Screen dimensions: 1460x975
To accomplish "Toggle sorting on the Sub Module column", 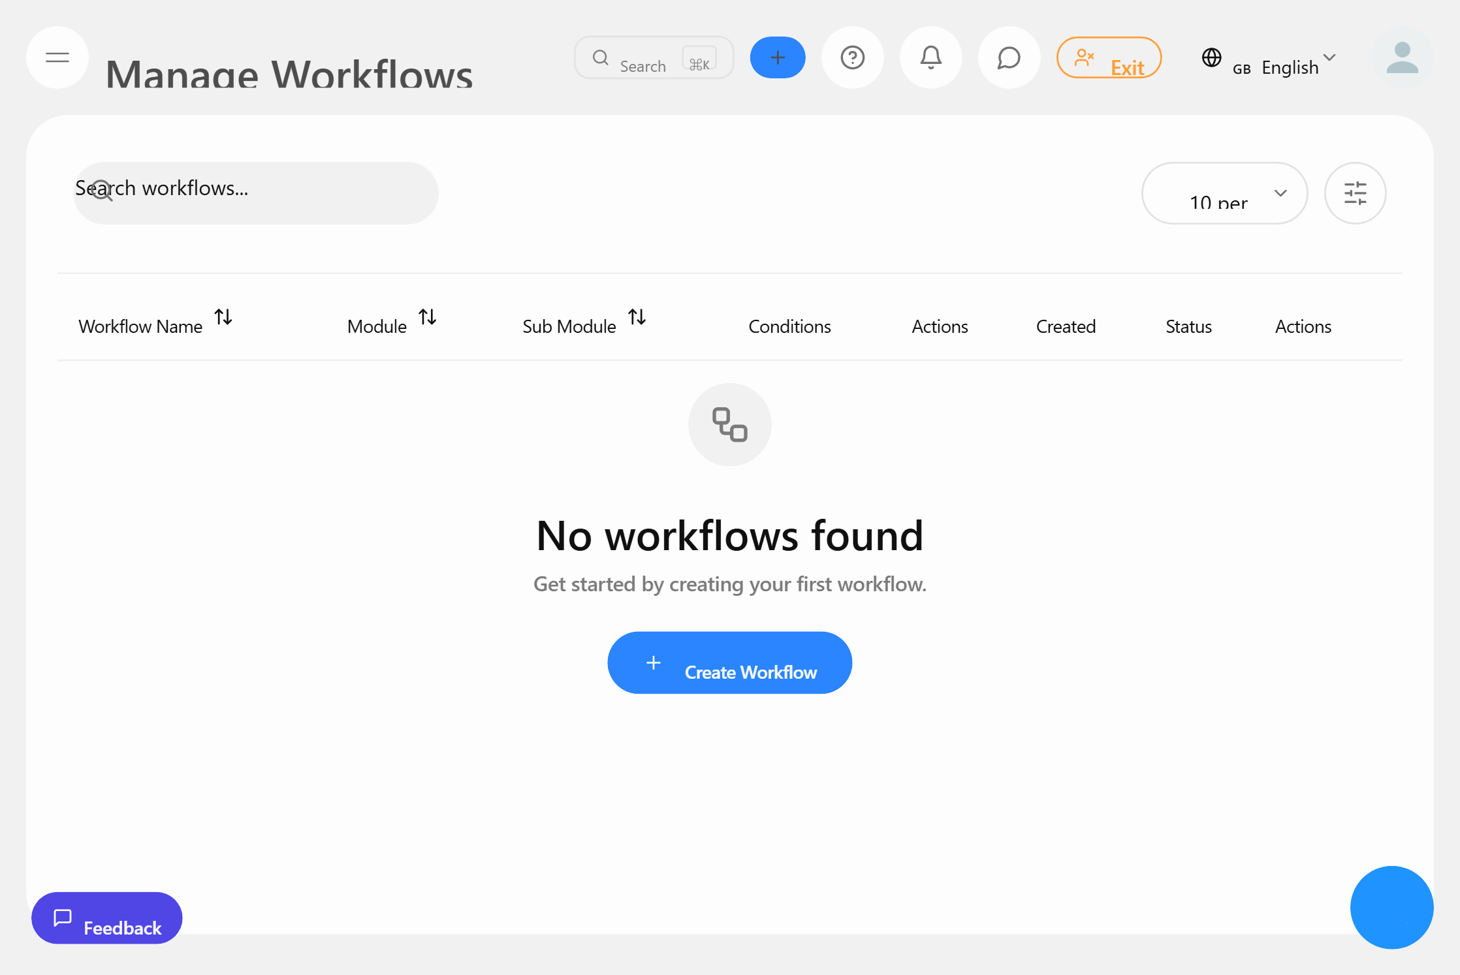I will pyautogui.click(x=638, y=317).
